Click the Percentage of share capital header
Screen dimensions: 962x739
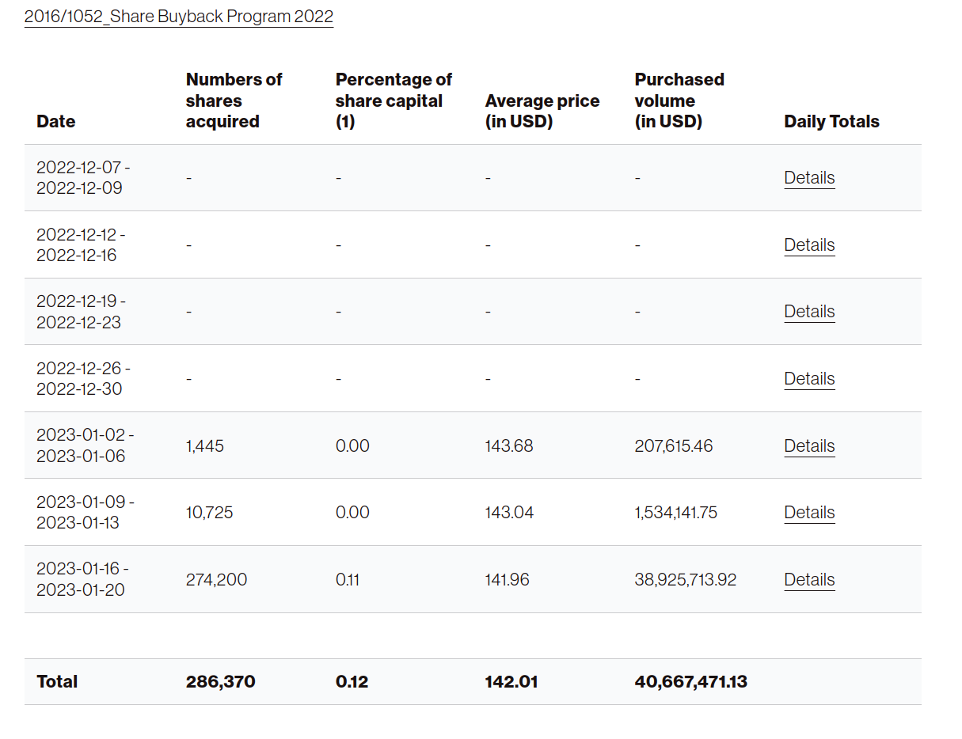tap(393, 100)
